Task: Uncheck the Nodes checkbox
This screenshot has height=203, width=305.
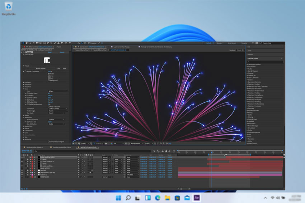Action: pos(49,74)
